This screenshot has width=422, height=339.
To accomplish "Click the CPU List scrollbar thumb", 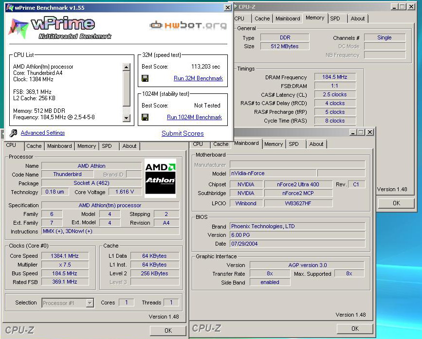I will tap(126, 89).
